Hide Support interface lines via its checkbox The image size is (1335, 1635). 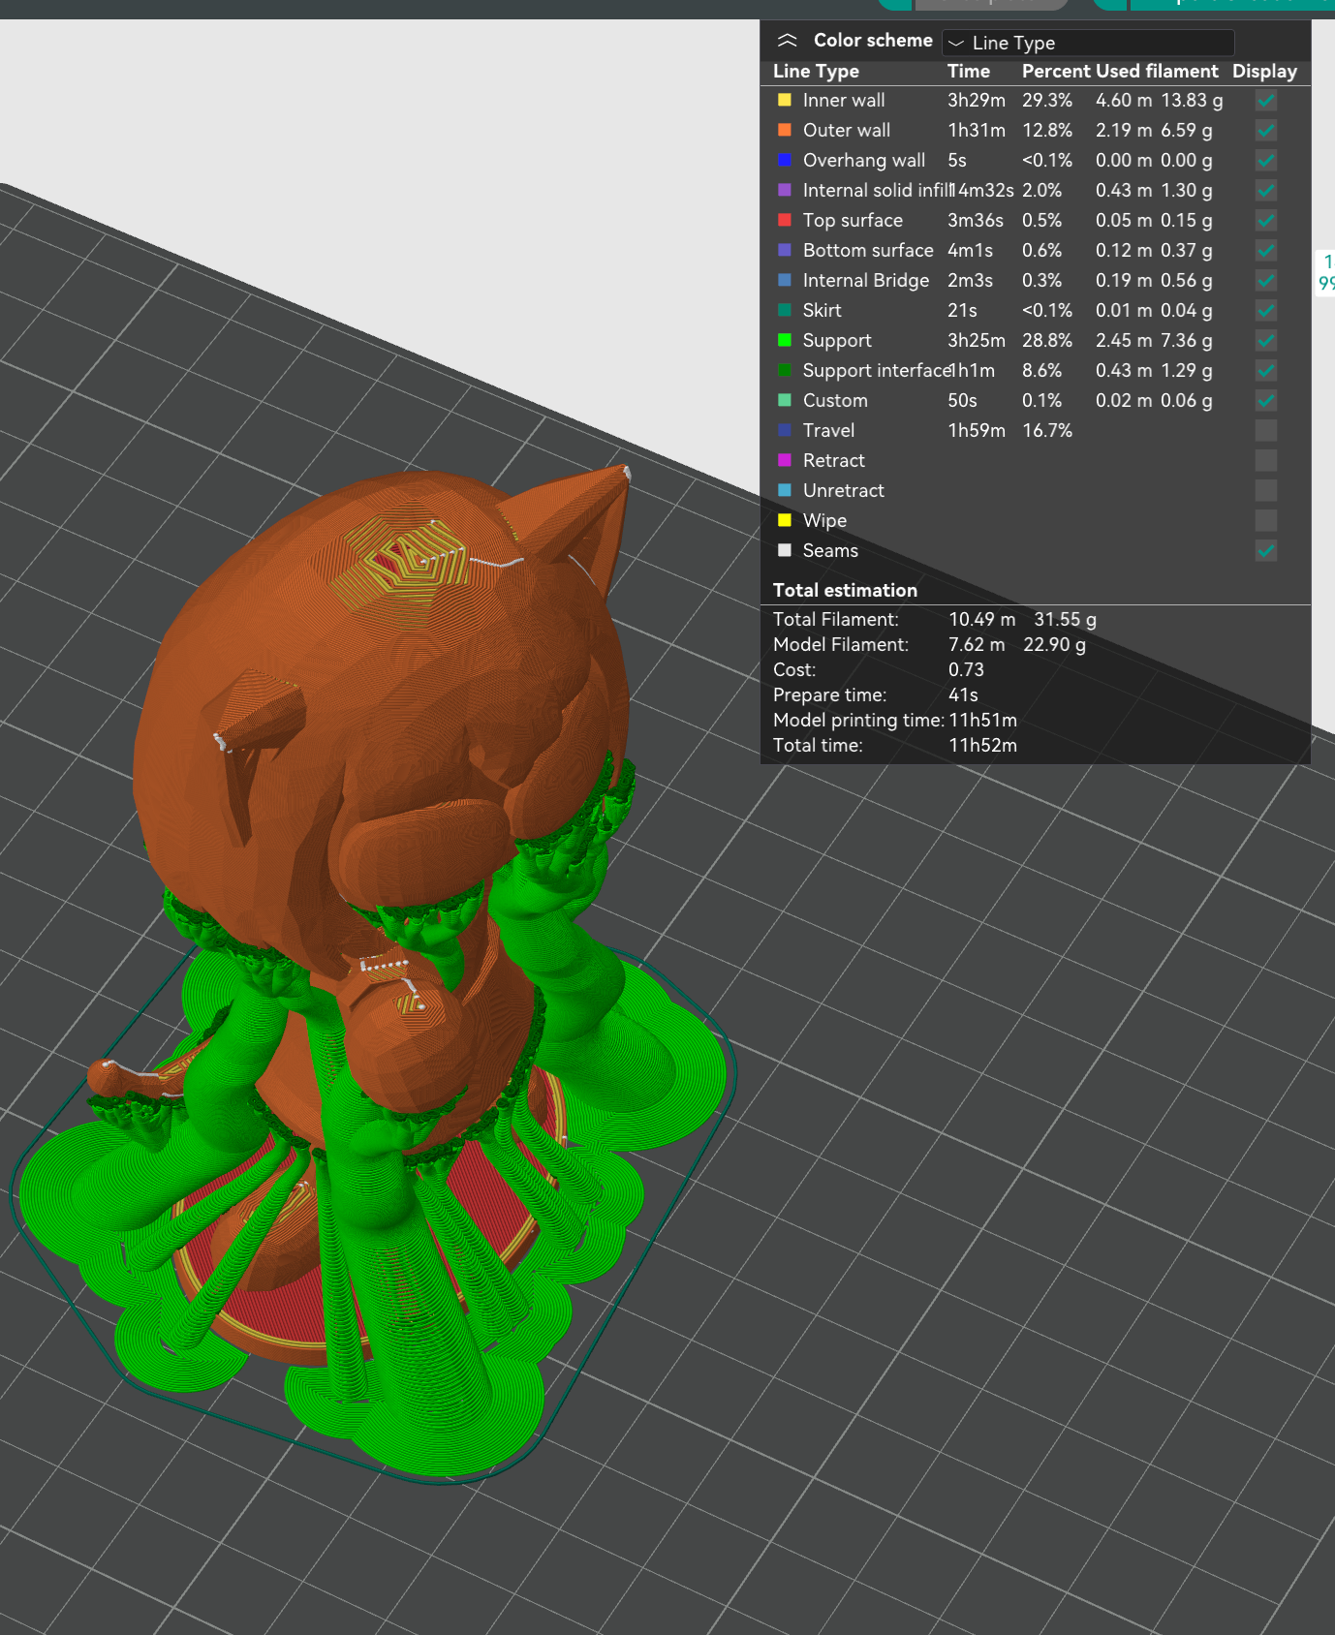click(1265, 370)
